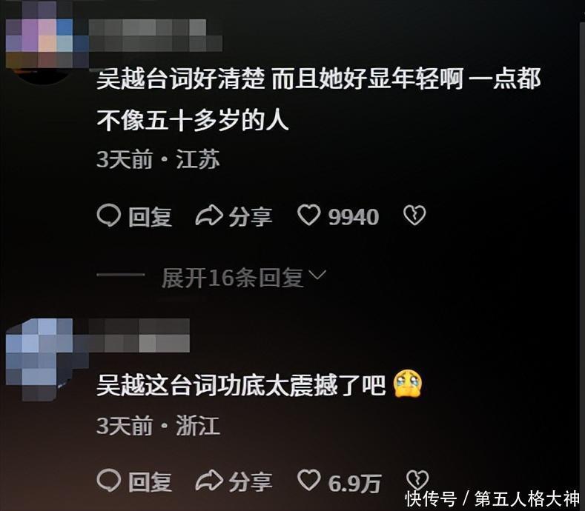Viewport: 585px width, 511px height.
Task: Click the share arrow icon on Zhejiang comment
Action: tap(209, 480)
